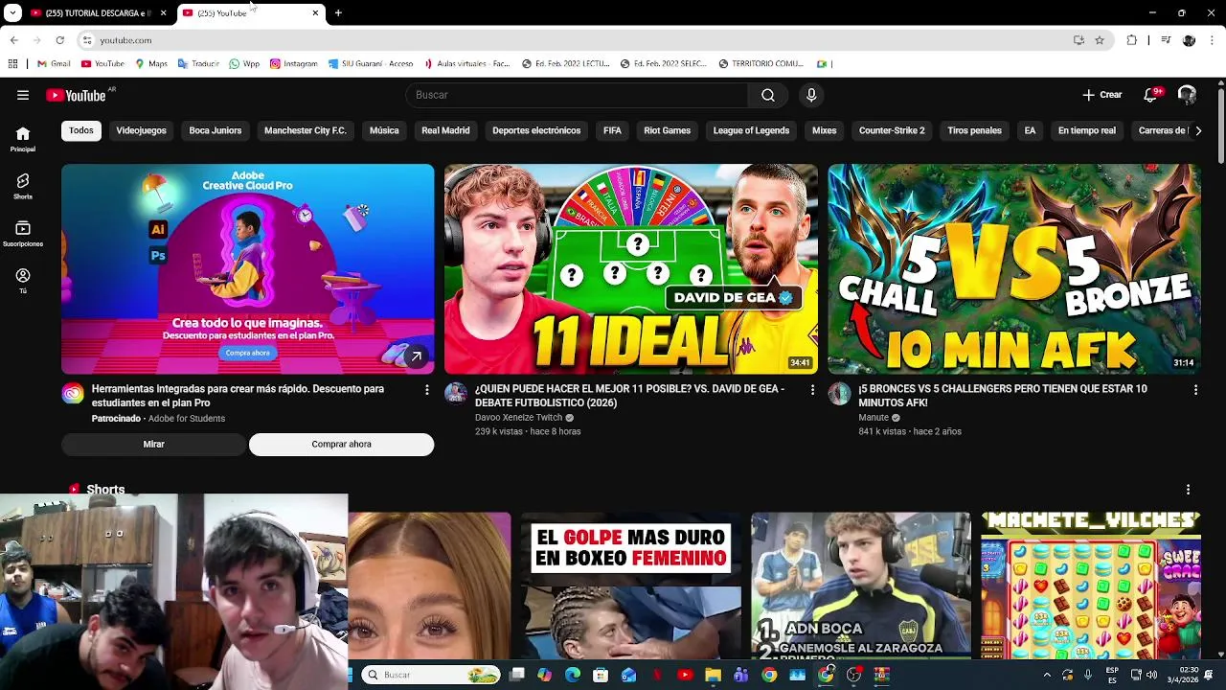
Task: Open options for Adobe ad
Action: [427, 390]
